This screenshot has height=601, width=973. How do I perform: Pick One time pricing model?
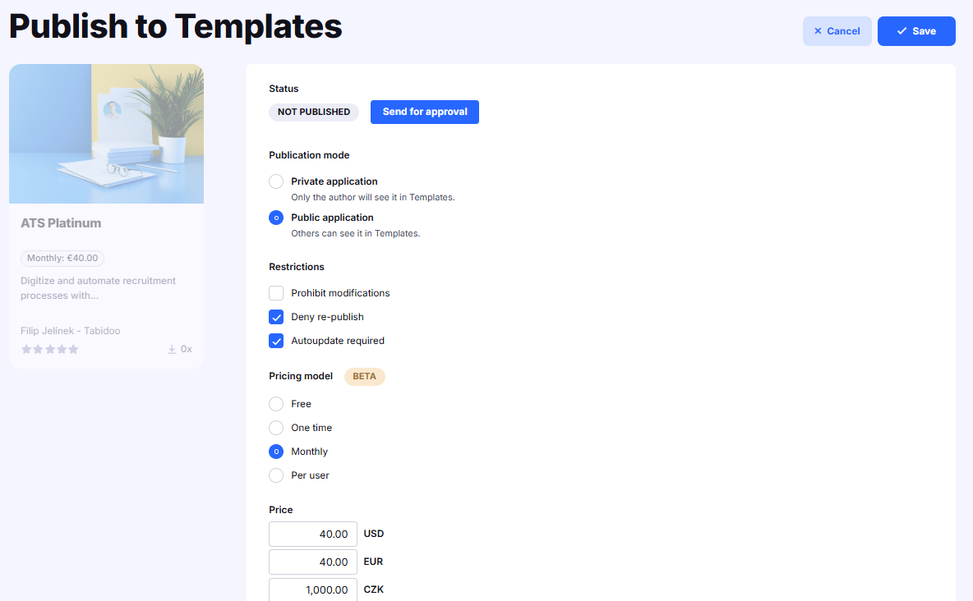(276, 428)
